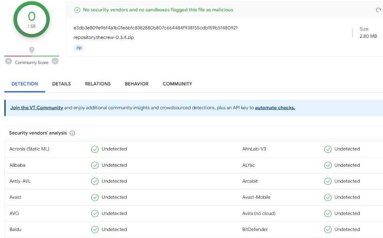The image size is (383, 238).
Task: Click Arcabit undetected check icon
Action: (328, 181)
